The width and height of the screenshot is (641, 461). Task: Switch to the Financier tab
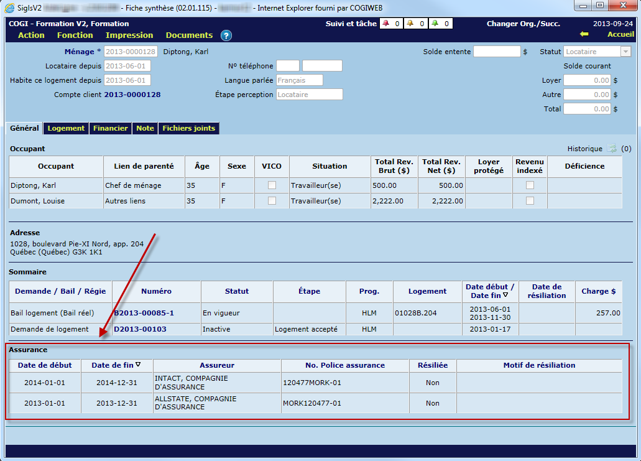pyautogui.click(x=111, y=128)
